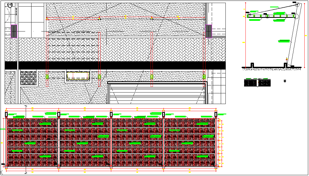
Task: Open the detail callout circle at the bottom right post
Action: (217, 166)
